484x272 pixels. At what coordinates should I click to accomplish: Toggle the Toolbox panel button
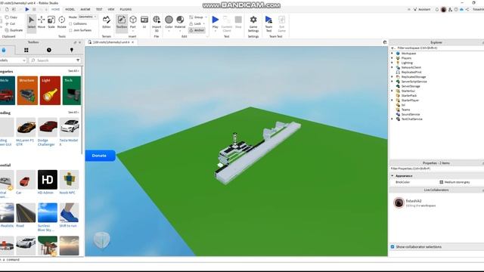pyautogui.click(x=122, y=23)
